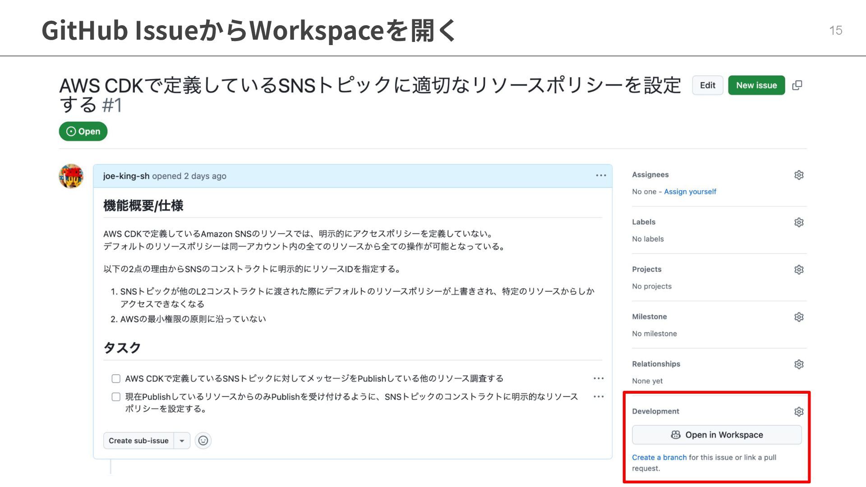Image resolution: width=866 pixels, height=487 pixels.
Task: Check the first task about Publish resource survey
Action: (x=116, y=379)
